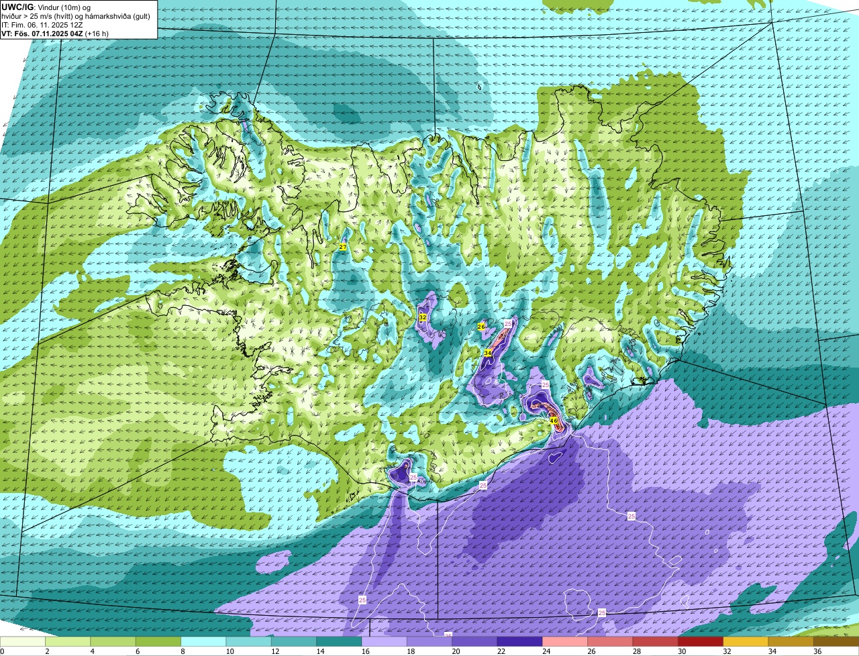Click the 'IT: Fim. 06. 11. 2025 12Z' line
Image resolution: width=859 pixels, height=656 pixels.
42,25
